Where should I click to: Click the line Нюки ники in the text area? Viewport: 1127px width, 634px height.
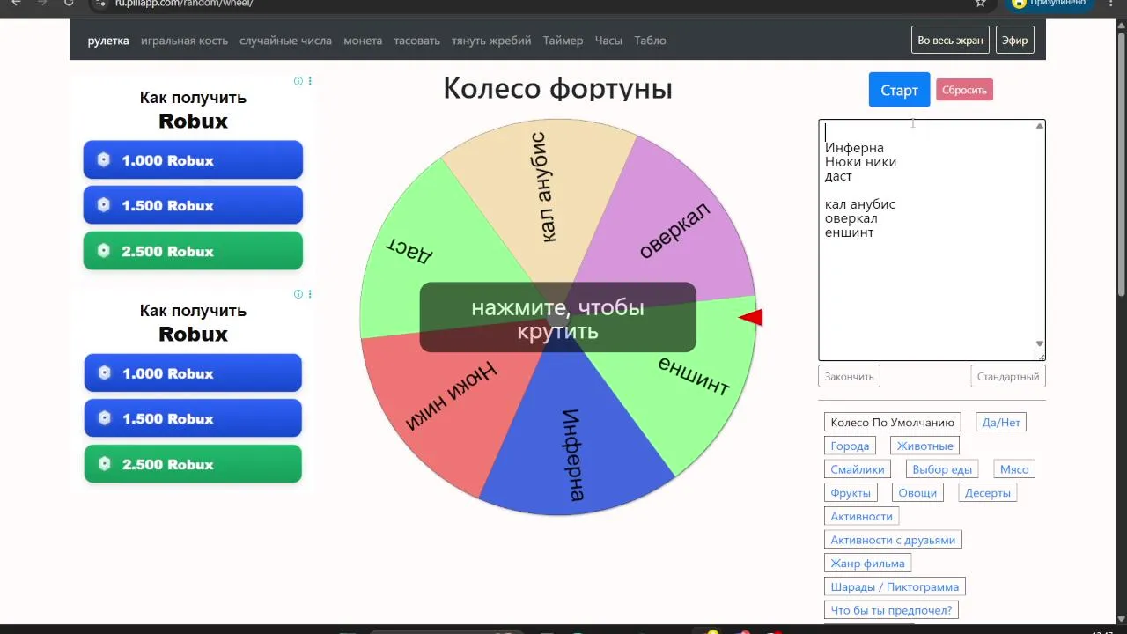coord(860,162)
